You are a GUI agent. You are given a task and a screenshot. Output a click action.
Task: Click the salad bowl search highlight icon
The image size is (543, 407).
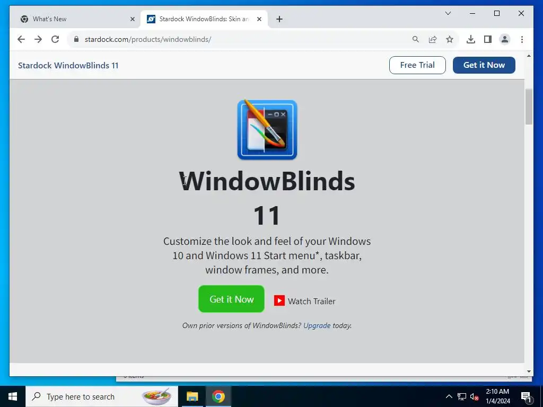pos(157,396)
